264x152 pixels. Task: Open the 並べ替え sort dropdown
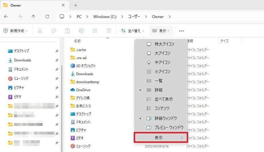click(x=133, y=31)
